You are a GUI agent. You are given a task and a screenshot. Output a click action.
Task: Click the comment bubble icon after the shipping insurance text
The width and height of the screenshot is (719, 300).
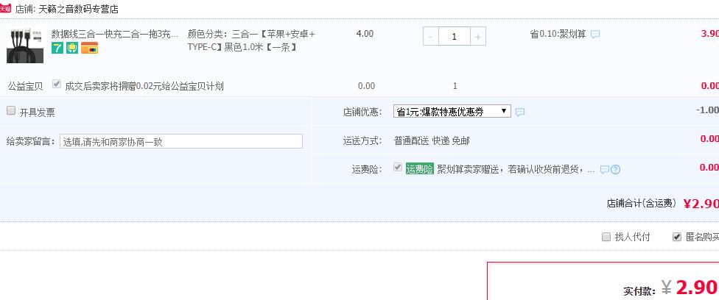[x=604, y=170]
